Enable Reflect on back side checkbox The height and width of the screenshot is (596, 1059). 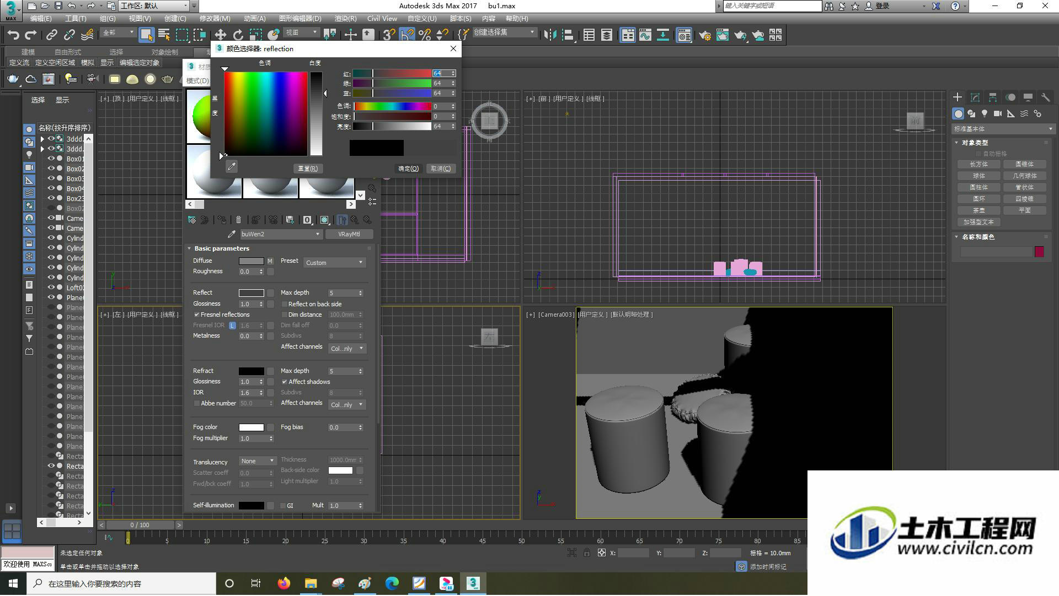click(285, 304)
